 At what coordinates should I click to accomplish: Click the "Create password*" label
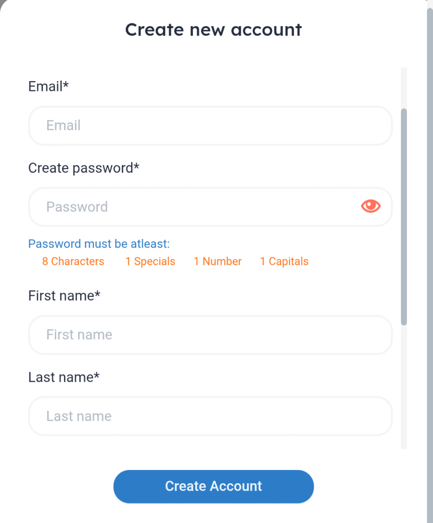coord(84,168)
